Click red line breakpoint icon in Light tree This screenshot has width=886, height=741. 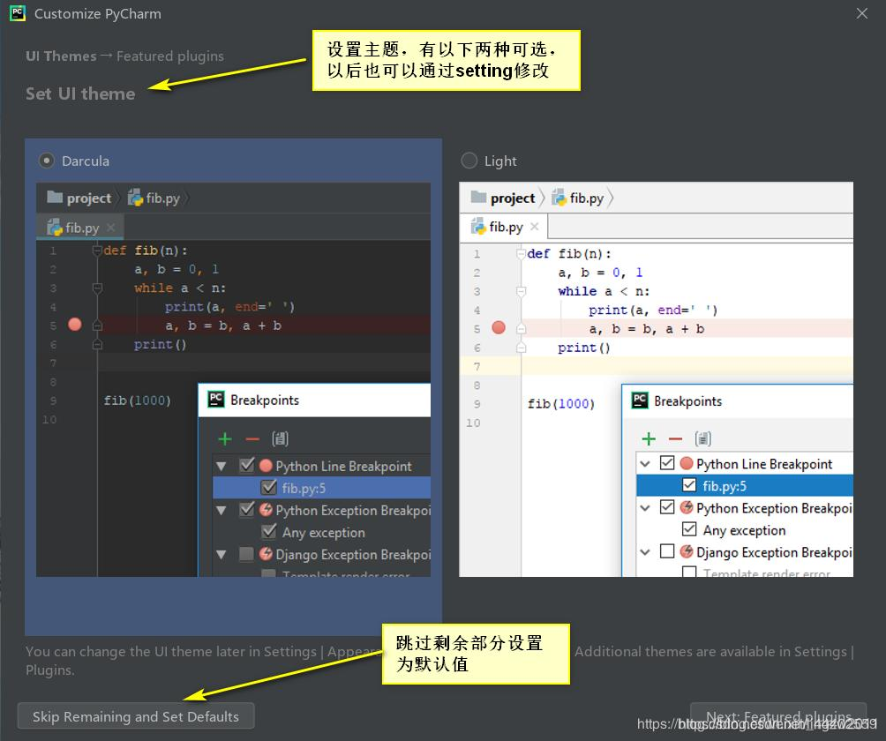coord(687,464)
